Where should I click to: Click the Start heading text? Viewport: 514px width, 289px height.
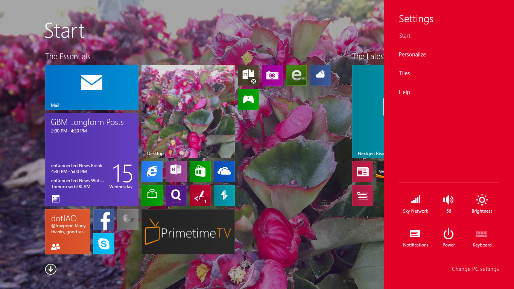pos(64,31)
